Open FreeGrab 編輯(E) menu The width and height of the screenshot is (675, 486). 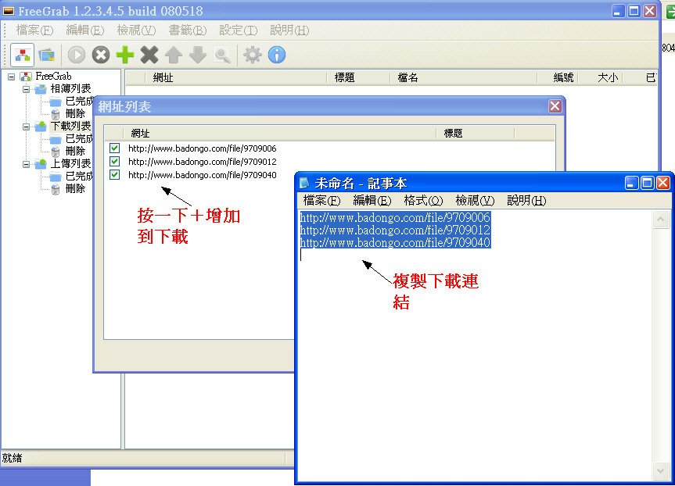[x=85, y=30]
